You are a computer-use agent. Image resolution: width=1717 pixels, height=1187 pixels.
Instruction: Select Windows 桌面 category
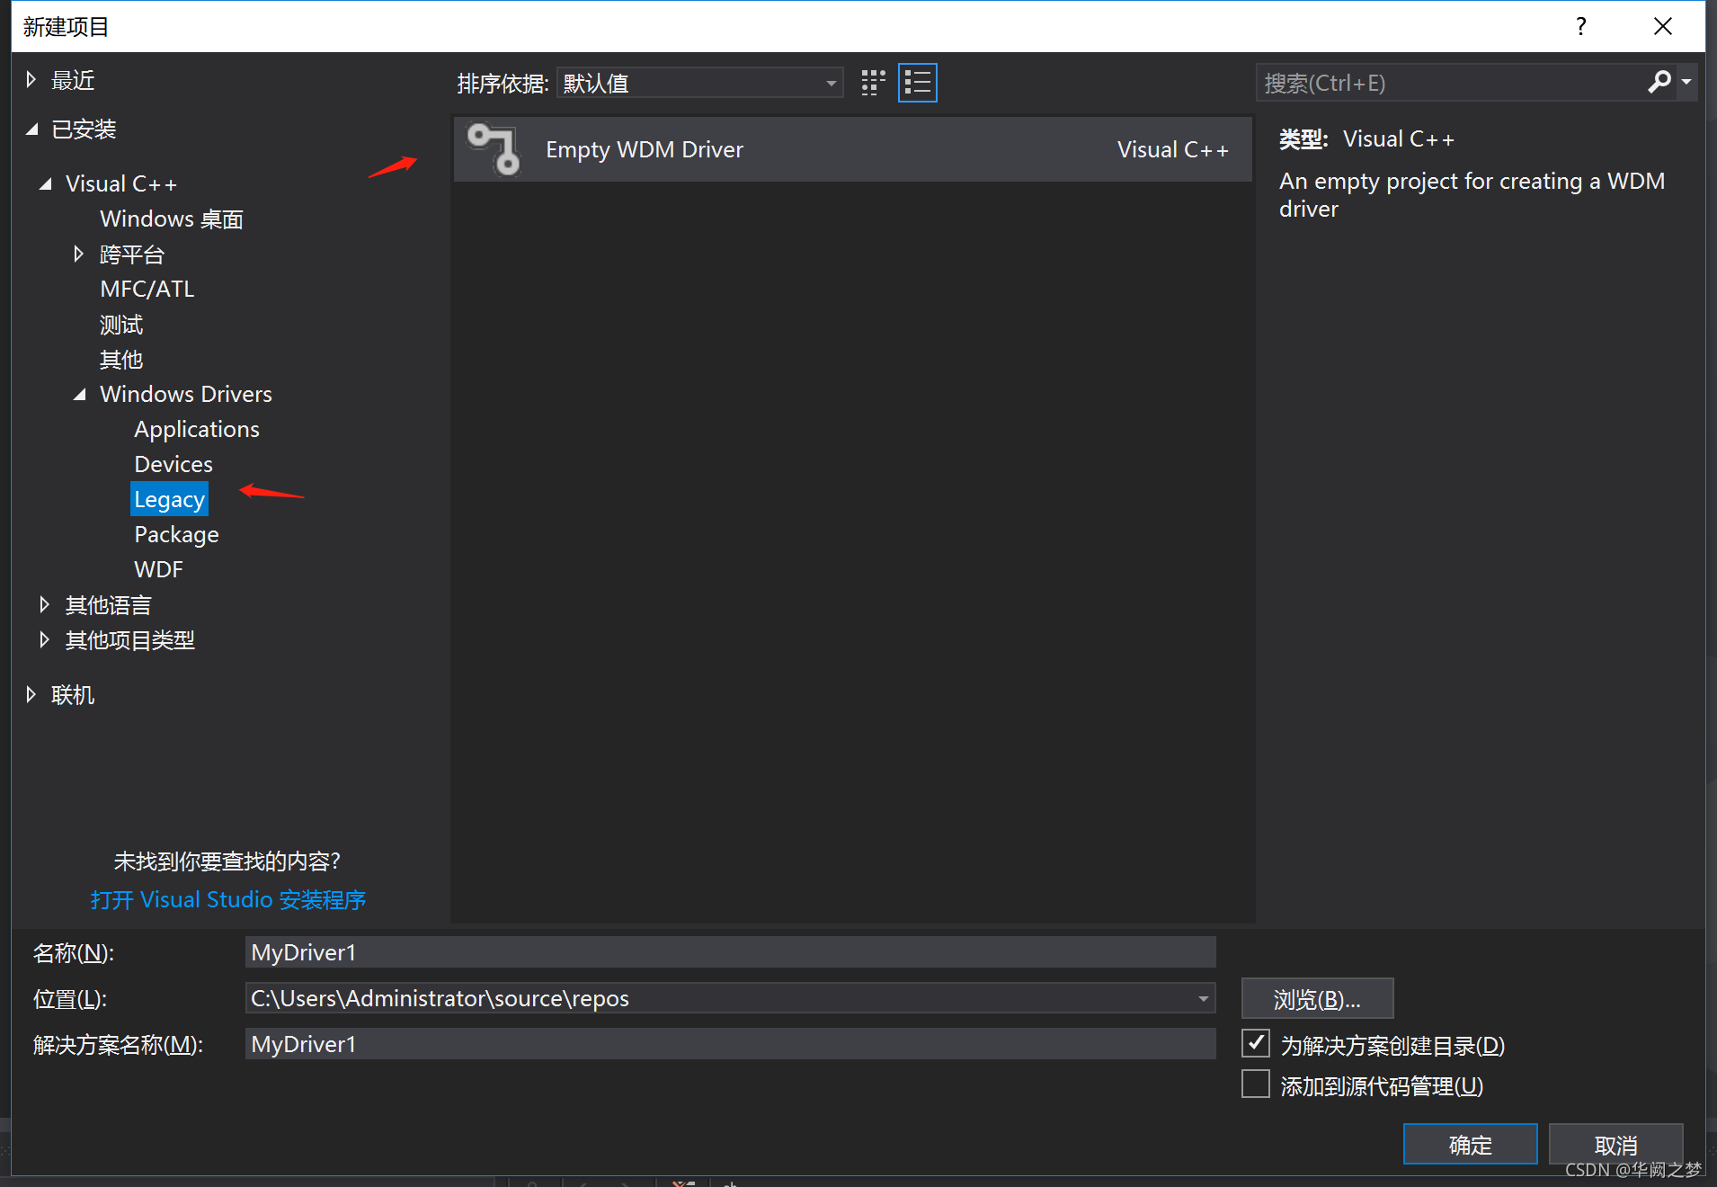click(172, 219)
